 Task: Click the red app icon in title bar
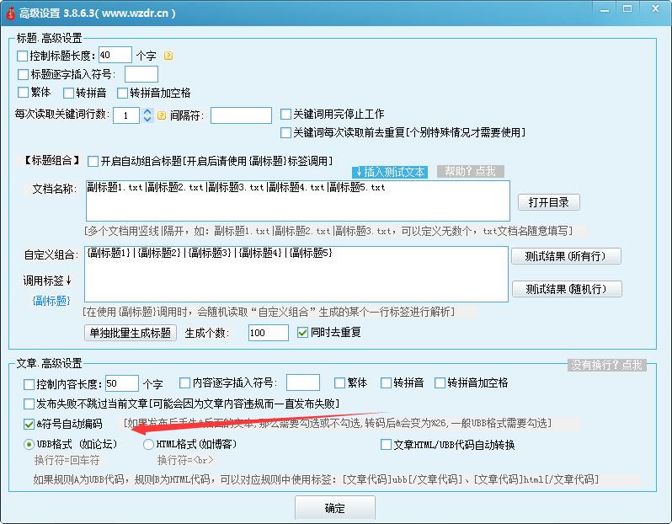coord(10,13)
